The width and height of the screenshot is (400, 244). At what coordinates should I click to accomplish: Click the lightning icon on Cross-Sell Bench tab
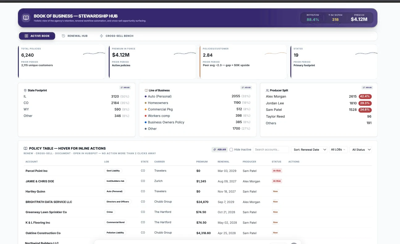point(101,36)
